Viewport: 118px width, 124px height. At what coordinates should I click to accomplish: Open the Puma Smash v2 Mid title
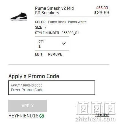pos(54,11)
